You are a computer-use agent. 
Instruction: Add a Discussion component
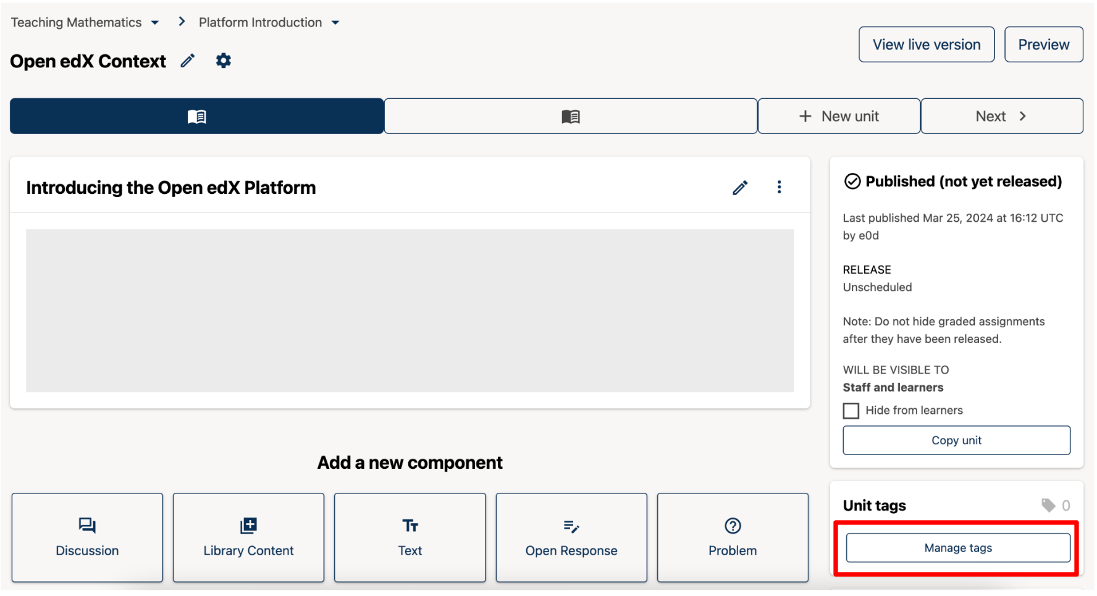(x=87, y=537)
